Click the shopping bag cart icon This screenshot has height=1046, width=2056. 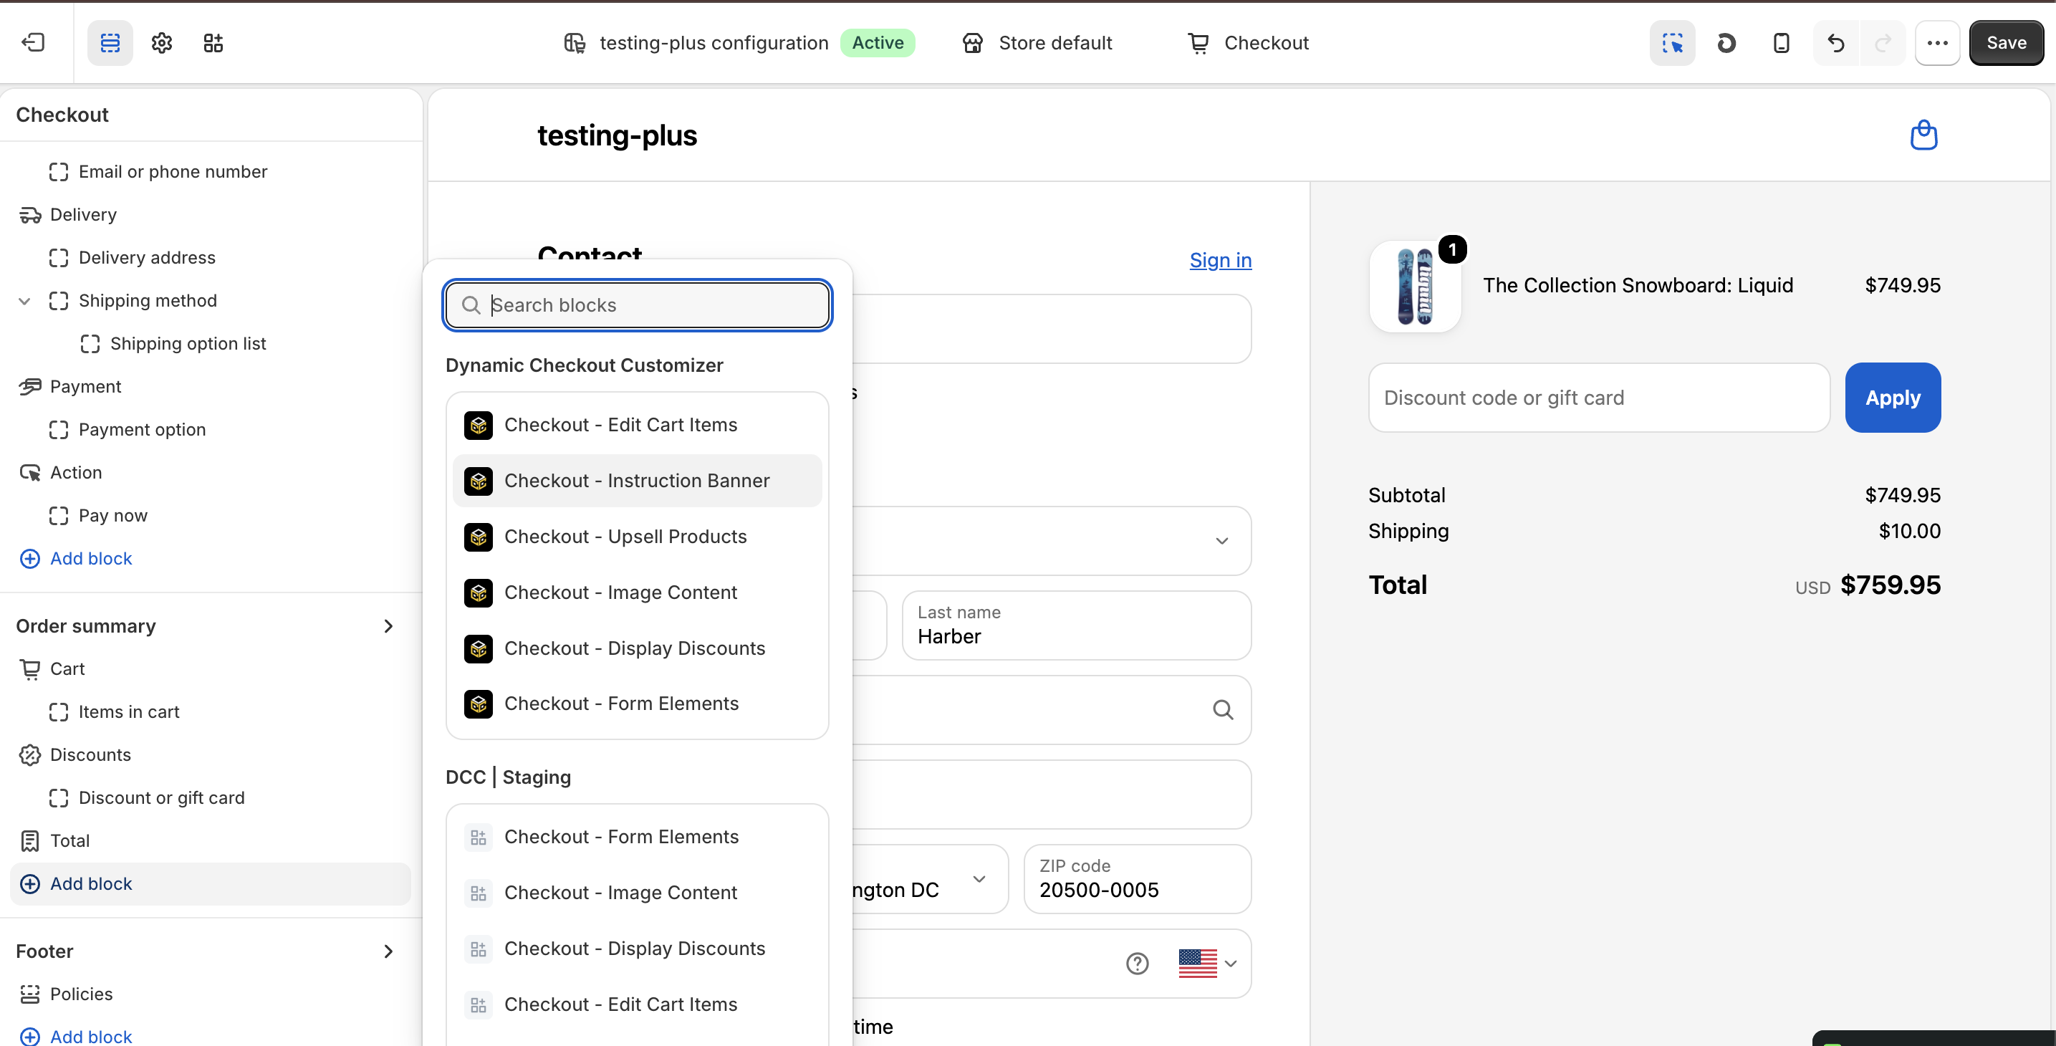[x=1923, y=135]
